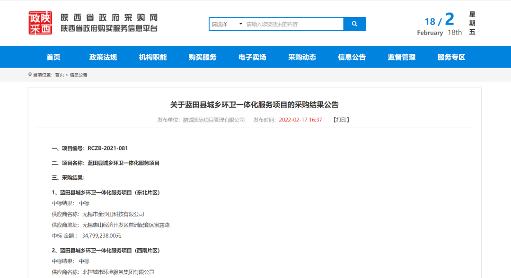Switch to 信息公告 section
The image size is (511, 278).
pyautogui.click(x=352, y=57)
